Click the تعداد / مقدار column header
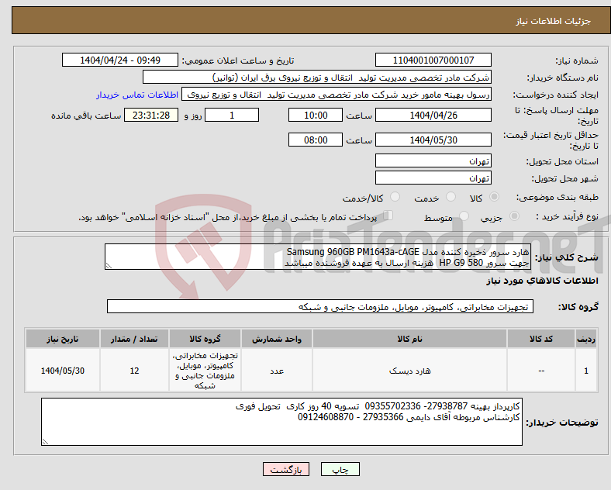 [x=134, y=339]
